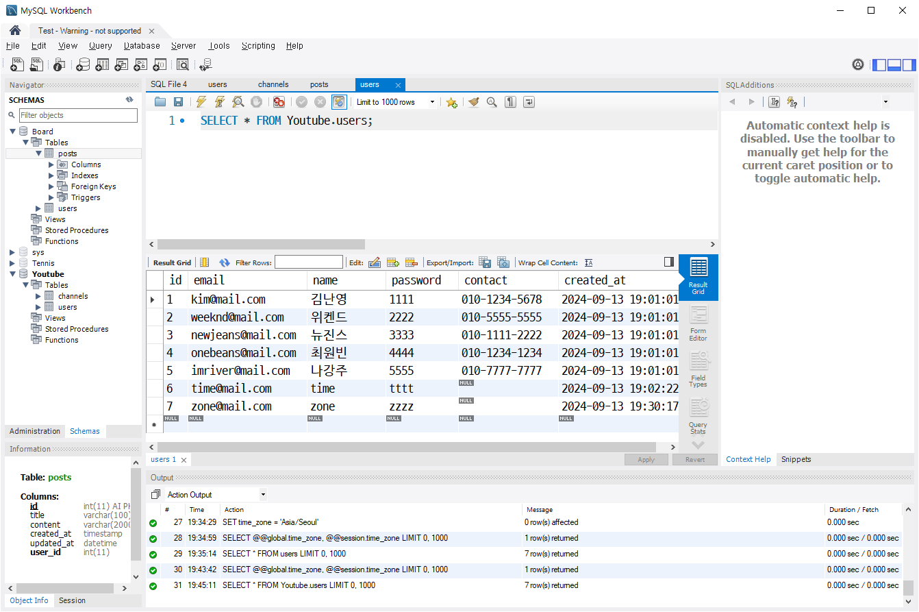919x612 pixels.
Task: Expand the Foreign Keys node
Action: click(x=51, y=186)
